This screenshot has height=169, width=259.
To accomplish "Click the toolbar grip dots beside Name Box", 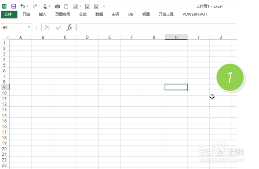I will tap(37, 27).
